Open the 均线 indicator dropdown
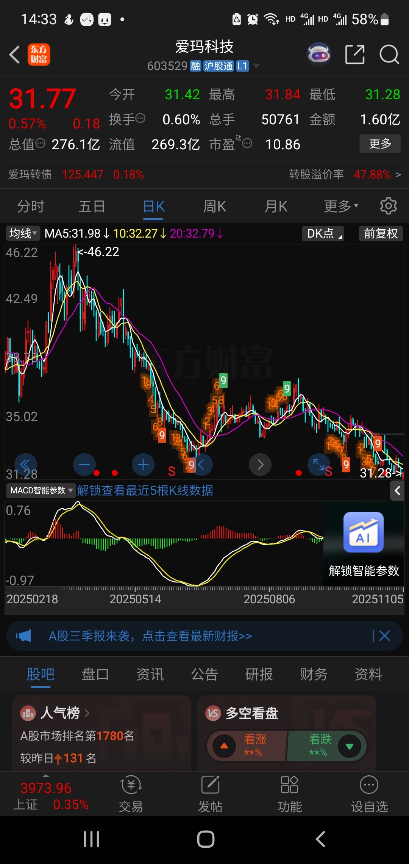The height and width of the screenshot is (864, 409). [x=23, y=233]
